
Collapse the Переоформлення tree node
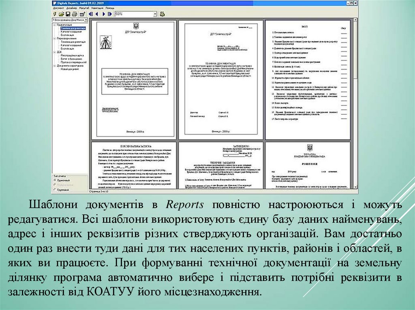(x=55, y=38)
